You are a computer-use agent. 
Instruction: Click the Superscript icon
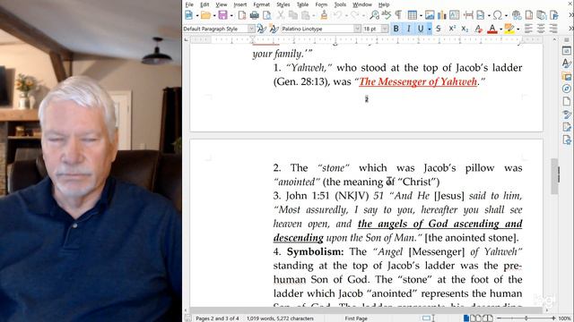click(x=452, y=29)
